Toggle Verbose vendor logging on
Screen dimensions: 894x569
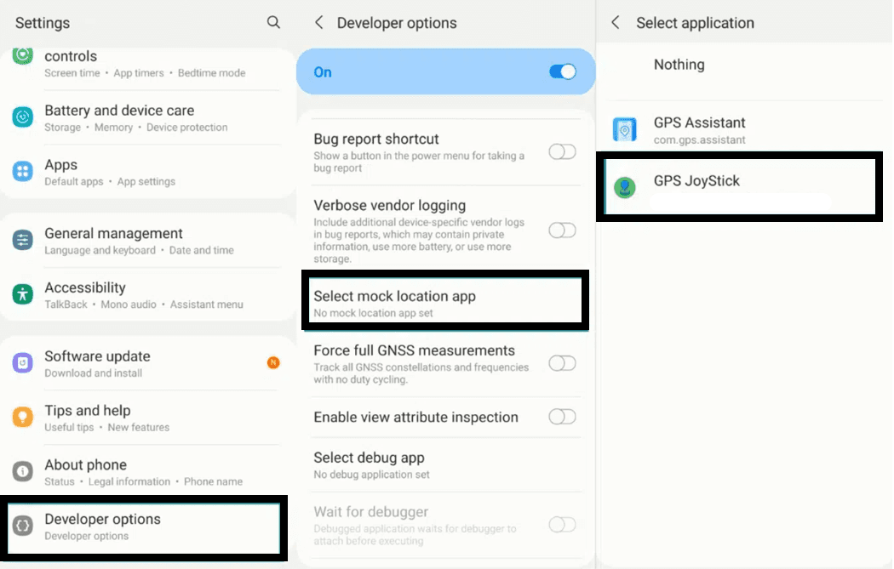coord(562,230)
